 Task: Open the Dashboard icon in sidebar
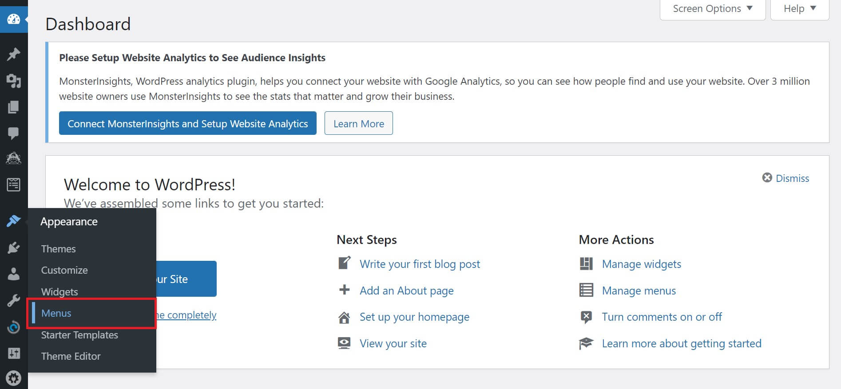click(13, 19)
